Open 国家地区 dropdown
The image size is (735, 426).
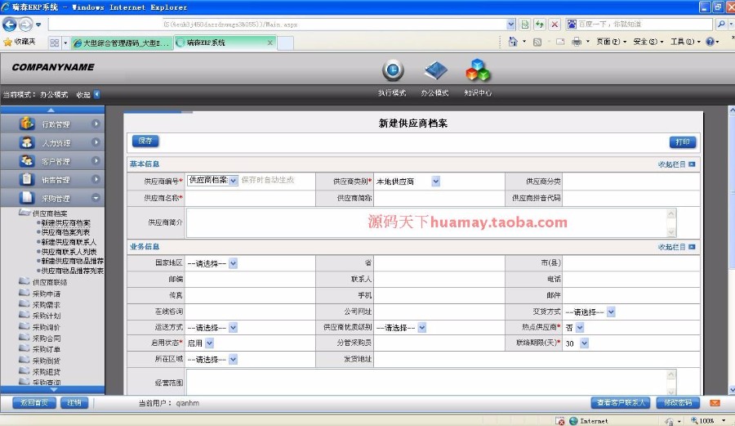click(x=233, y=263)
